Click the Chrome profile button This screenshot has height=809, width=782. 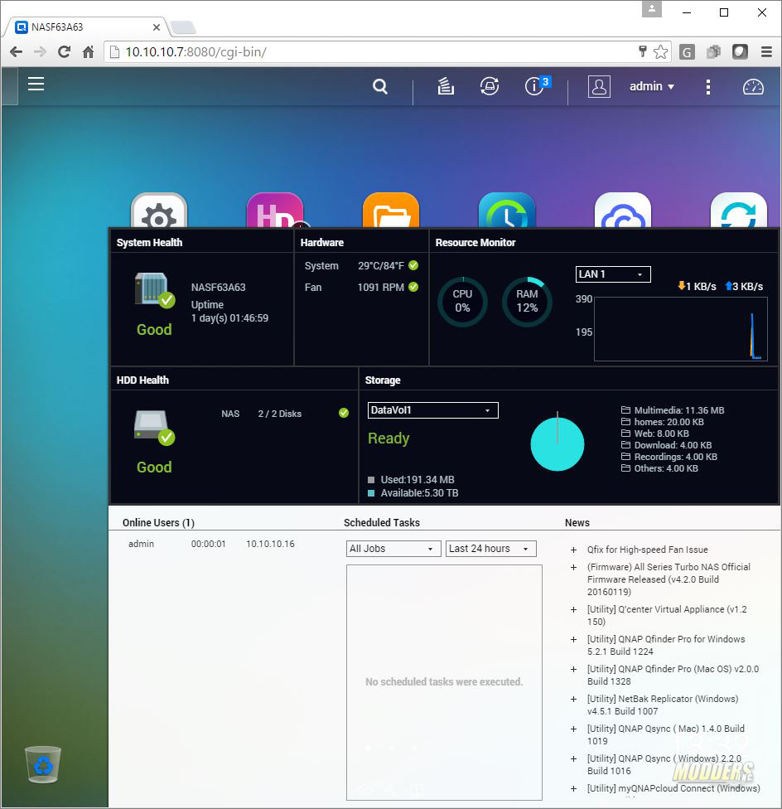[x=652, y=9]
